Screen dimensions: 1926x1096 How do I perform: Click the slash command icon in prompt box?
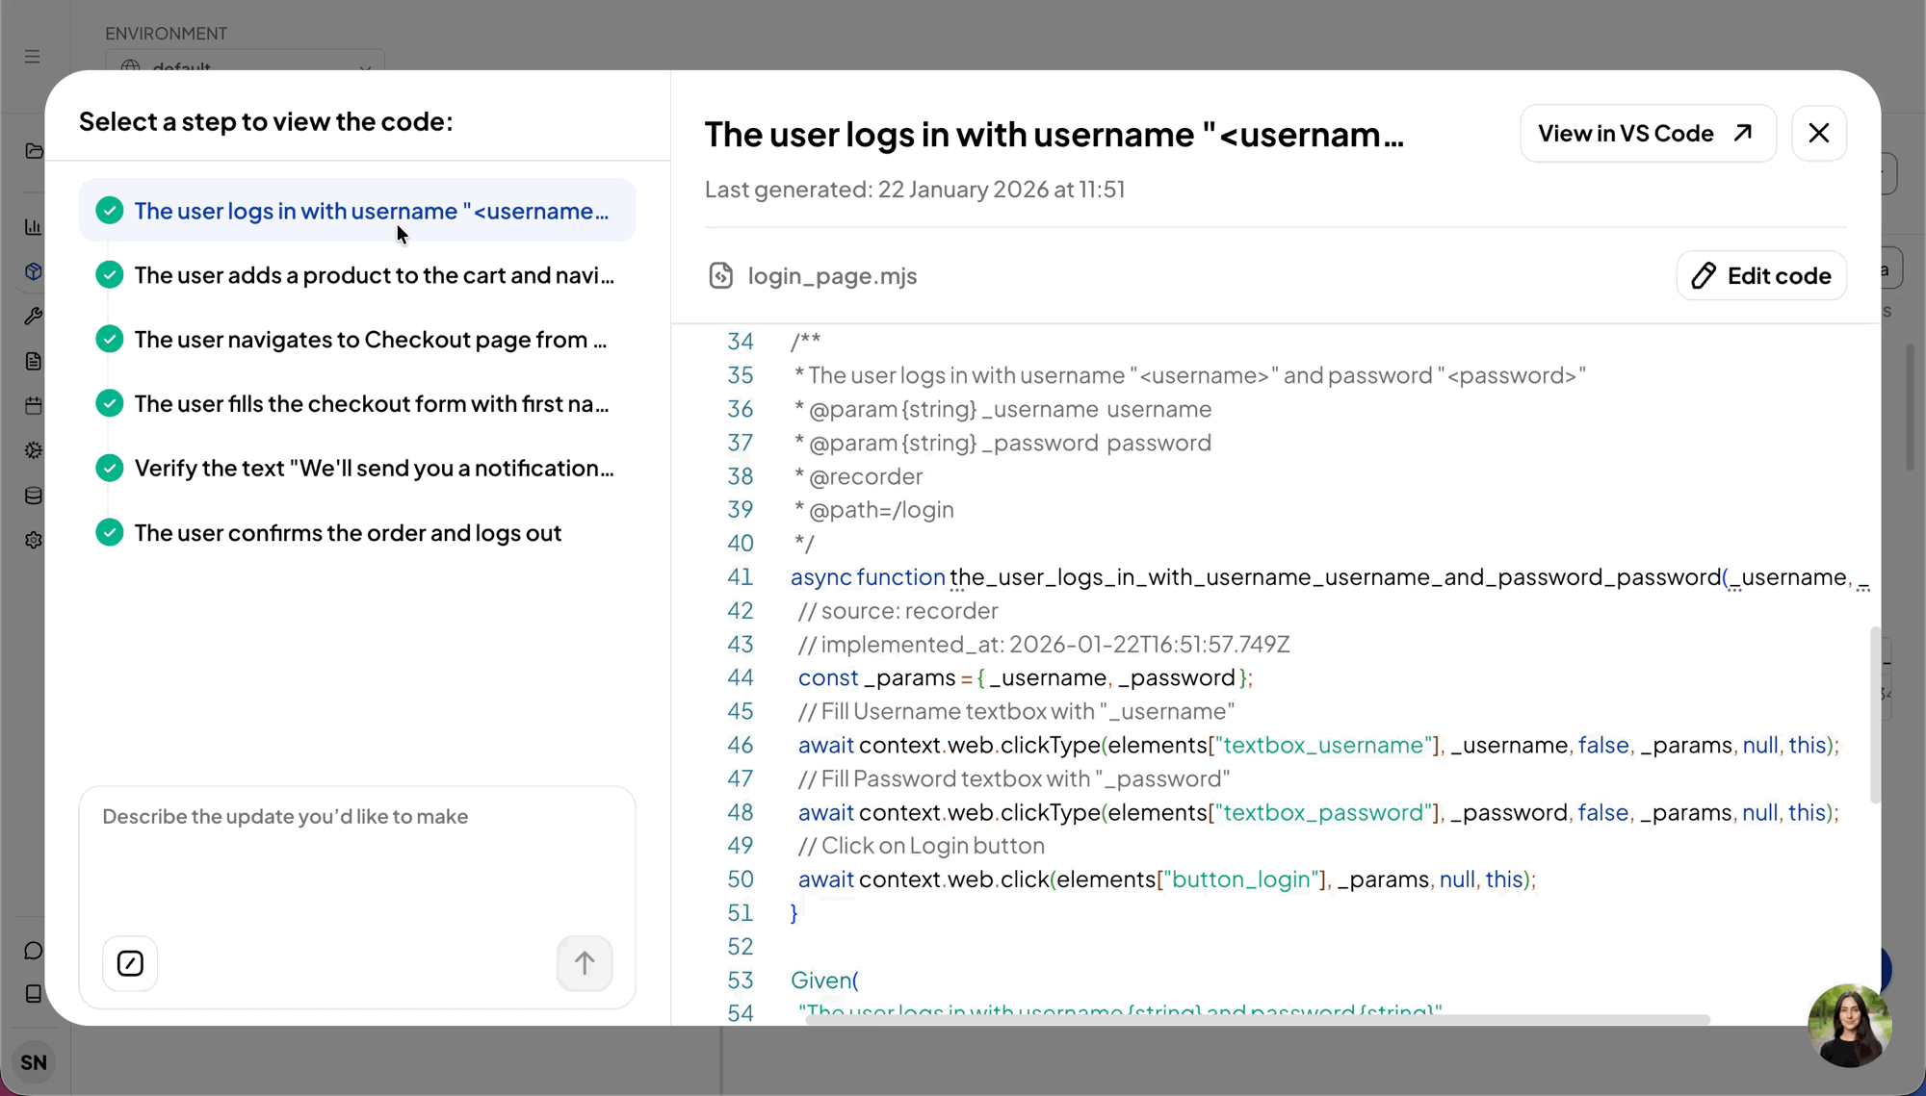point(130,963)
